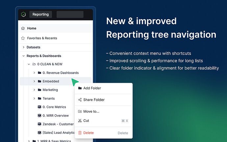Screen dimensions: 227x142
Task: Expand the Tenants folder chevron
Action: (34, 99)
